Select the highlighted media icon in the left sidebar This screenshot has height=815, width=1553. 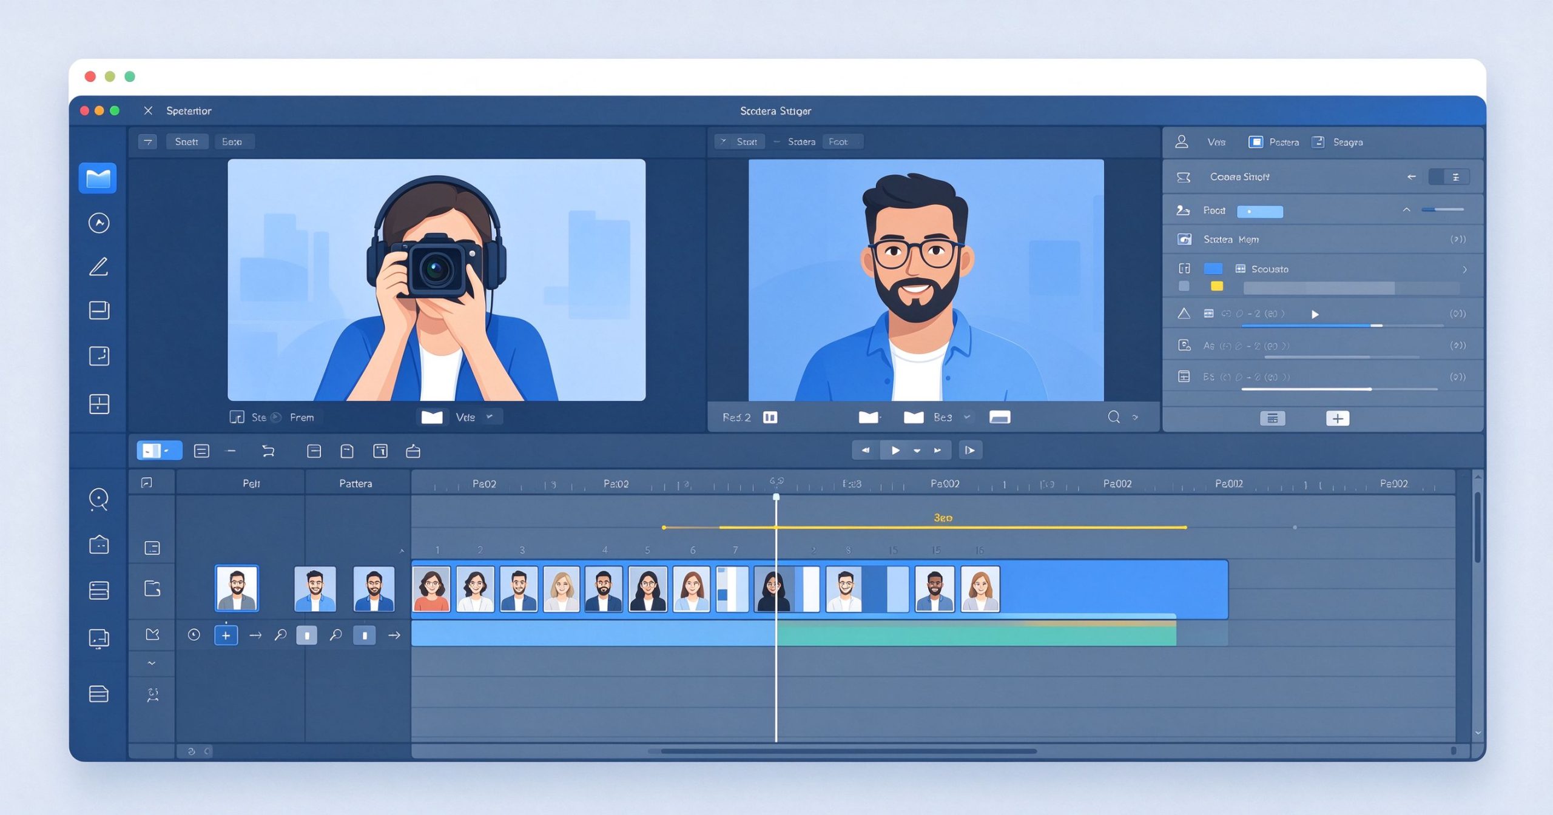[x=98, y=178]
